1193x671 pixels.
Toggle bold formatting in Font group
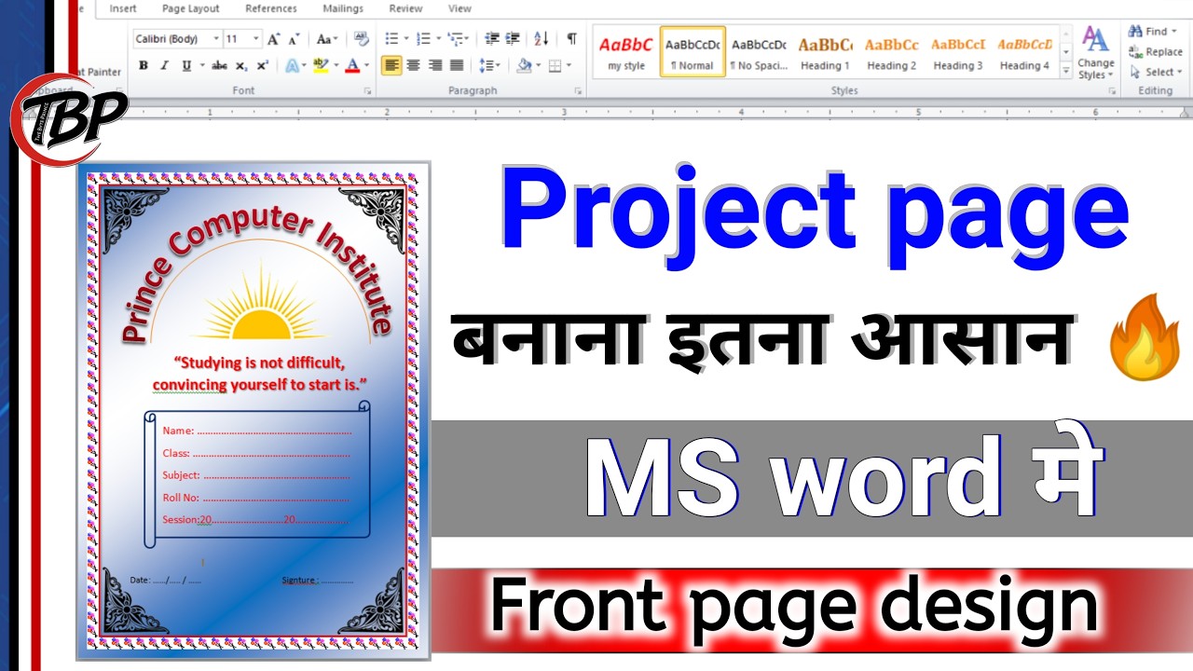143,65
